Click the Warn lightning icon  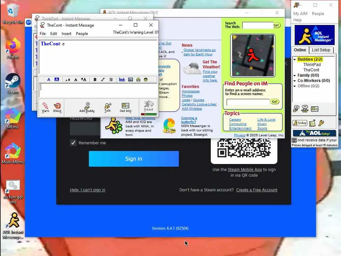click(45, 107)
